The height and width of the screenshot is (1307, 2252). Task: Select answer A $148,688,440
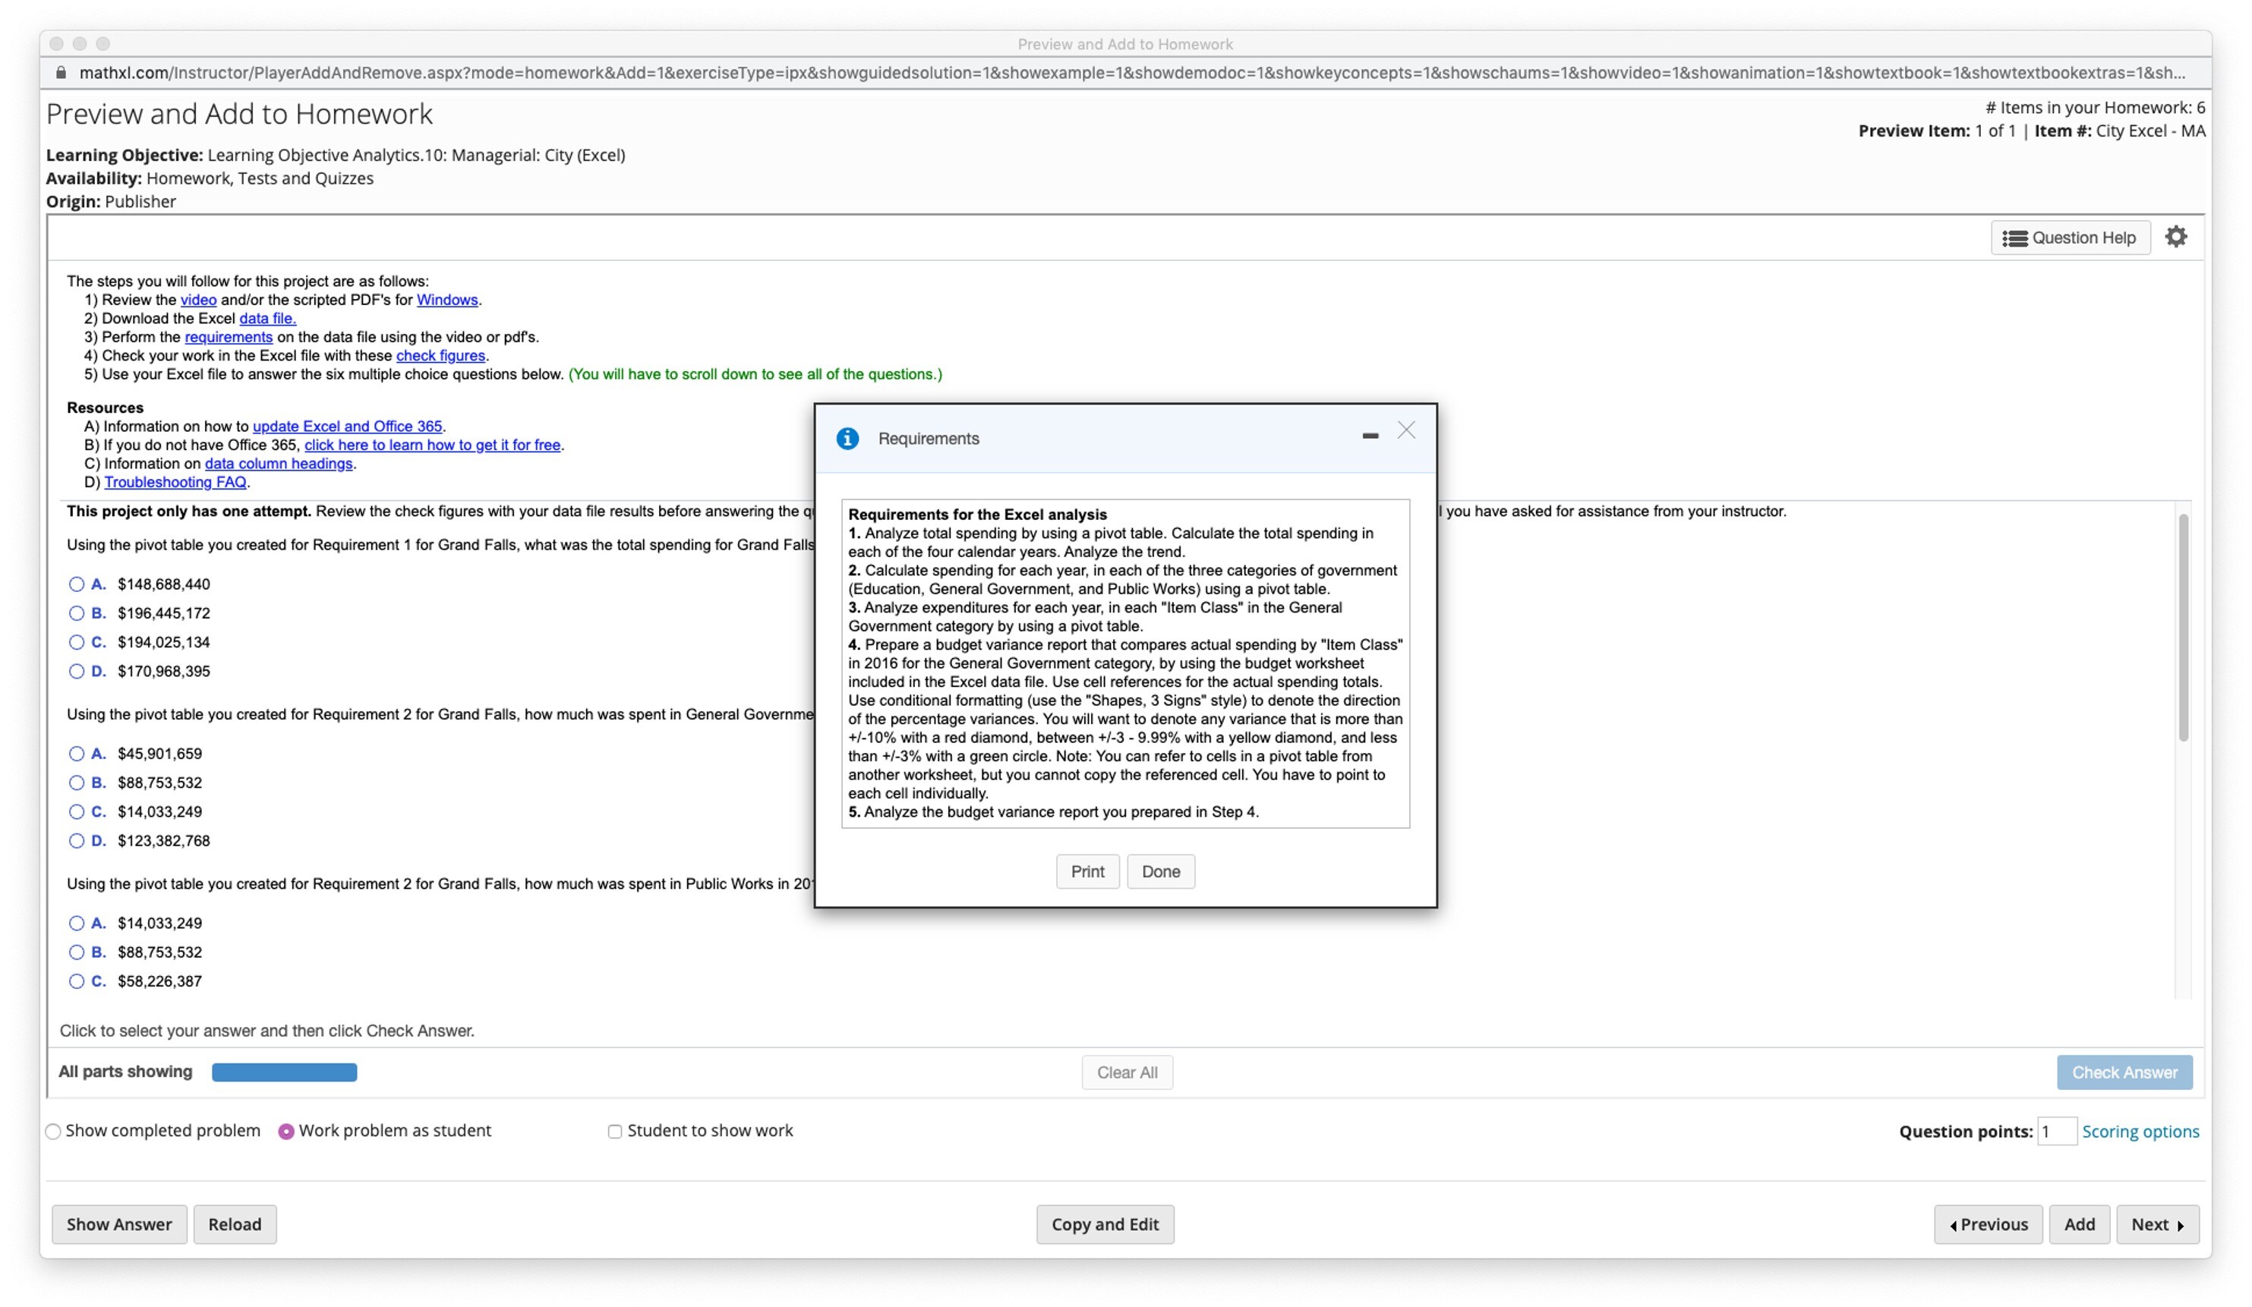coord(77,584)
